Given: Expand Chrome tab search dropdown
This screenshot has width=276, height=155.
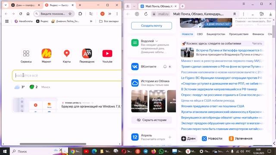Looking at the screenshot, I should [x=6, y=5].
